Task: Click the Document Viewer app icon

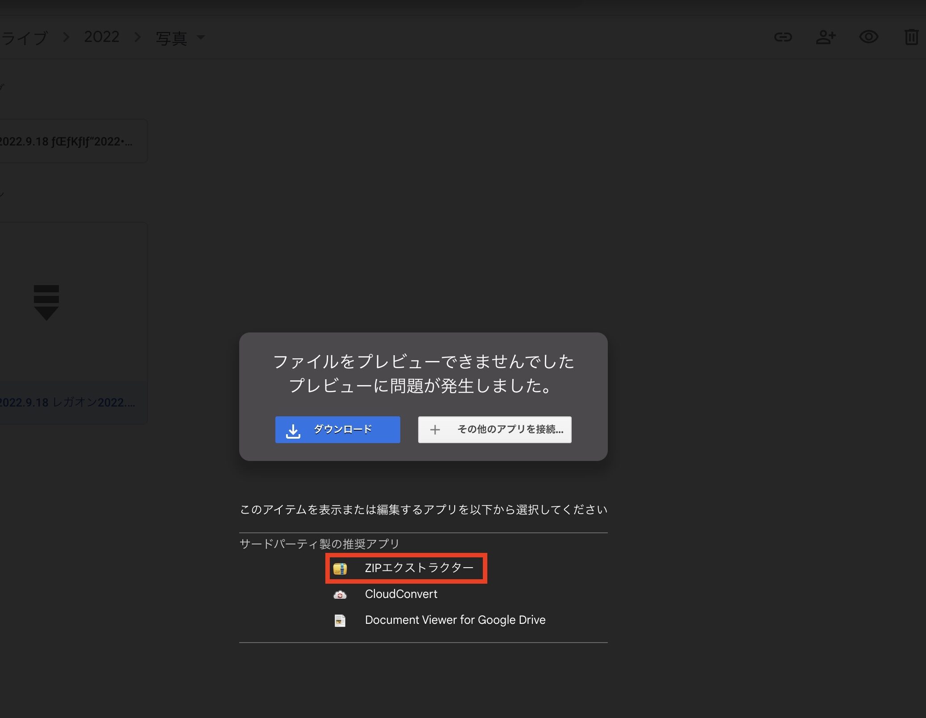Action: tap(340, 620)
